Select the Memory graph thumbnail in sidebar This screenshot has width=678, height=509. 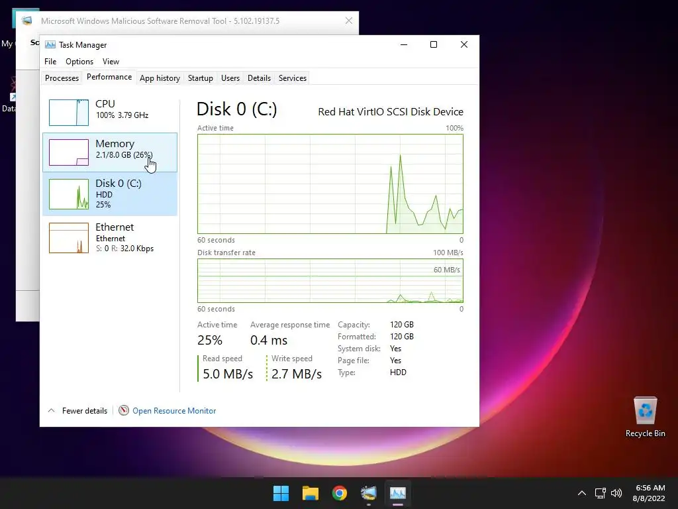[69, 152]
